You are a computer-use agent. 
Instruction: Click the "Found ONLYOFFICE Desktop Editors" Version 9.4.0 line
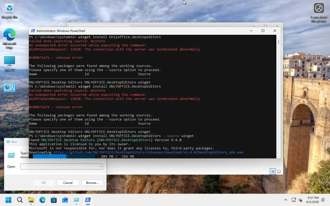coord(105,140)
